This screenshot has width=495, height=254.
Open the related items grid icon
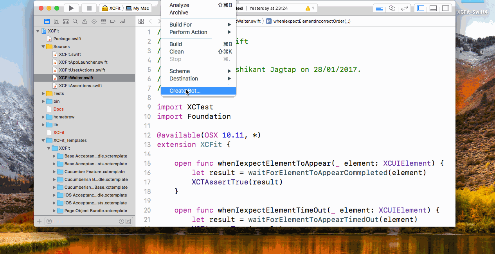pyautogui.click(x=141, y=21)
